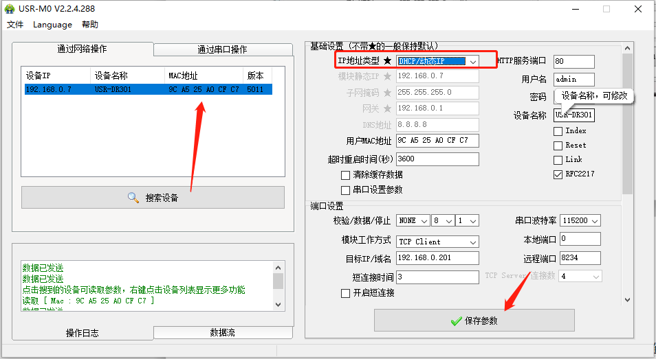This screenshot has width=656, height=359.
Task: Open the stop bits 1 dropdown
Action: pos(468,220)
